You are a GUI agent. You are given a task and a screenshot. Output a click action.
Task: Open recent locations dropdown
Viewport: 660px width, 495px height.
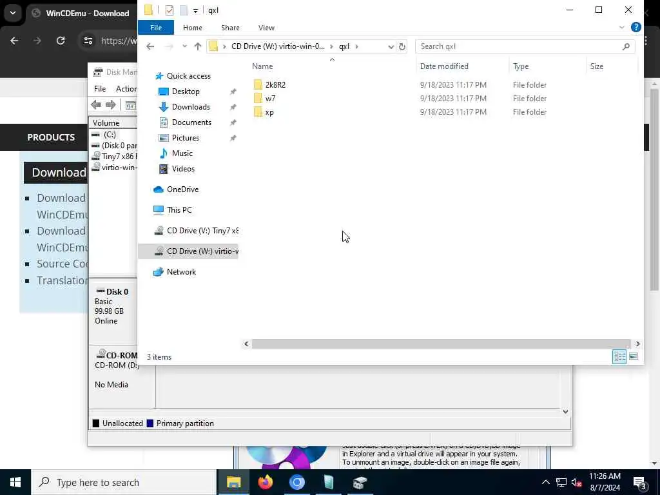pos(184,46)
